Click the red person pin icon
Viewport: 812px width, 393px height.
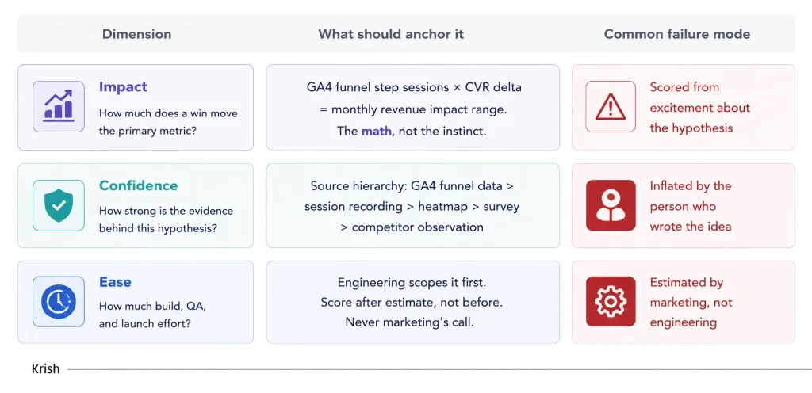[x=611, y=205]
